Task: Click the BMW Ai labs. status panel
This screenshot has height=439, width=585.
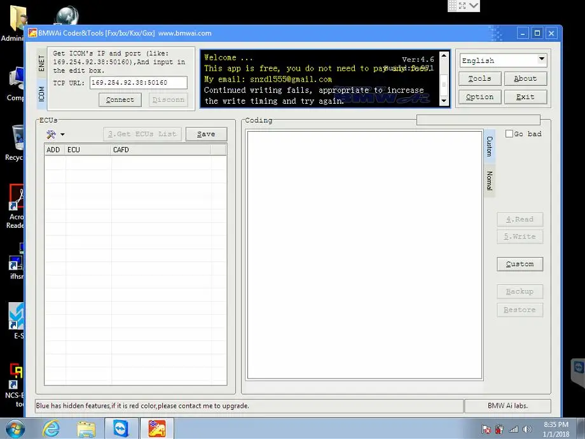Action: tap(508, 406)
